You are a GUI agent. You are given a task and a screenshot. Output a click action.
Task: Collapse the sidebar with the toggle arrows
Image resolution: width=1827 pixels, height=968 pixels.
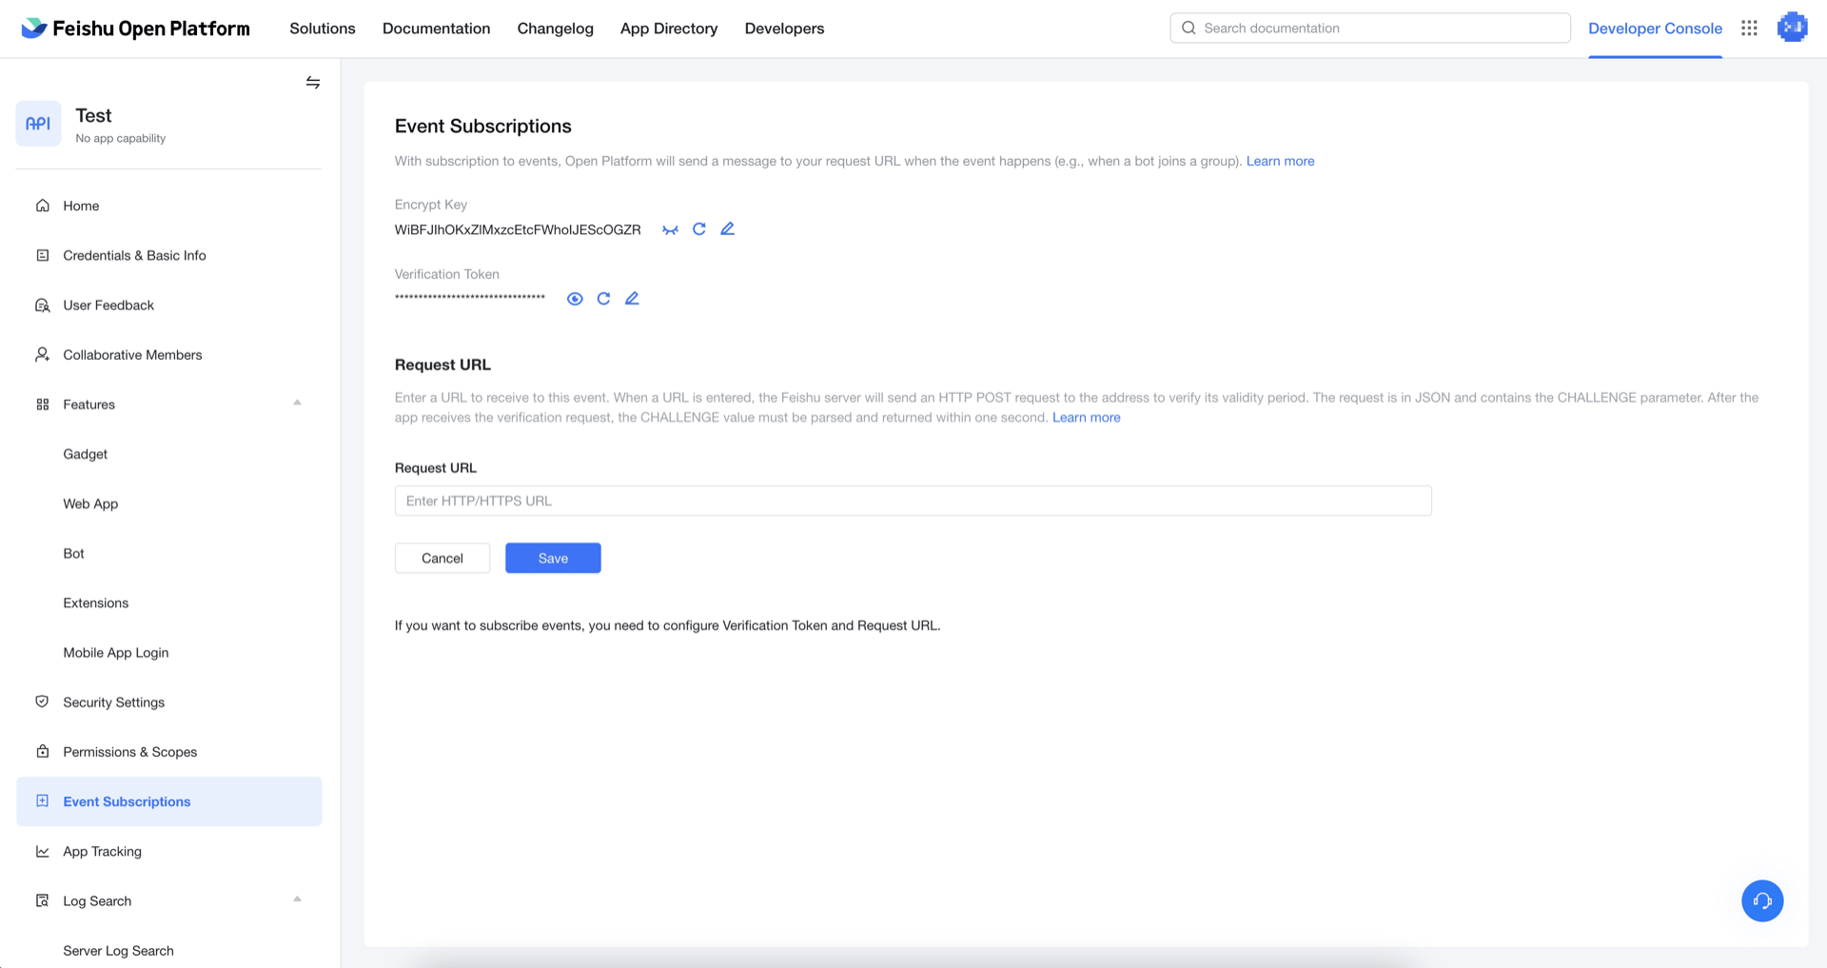312,83
